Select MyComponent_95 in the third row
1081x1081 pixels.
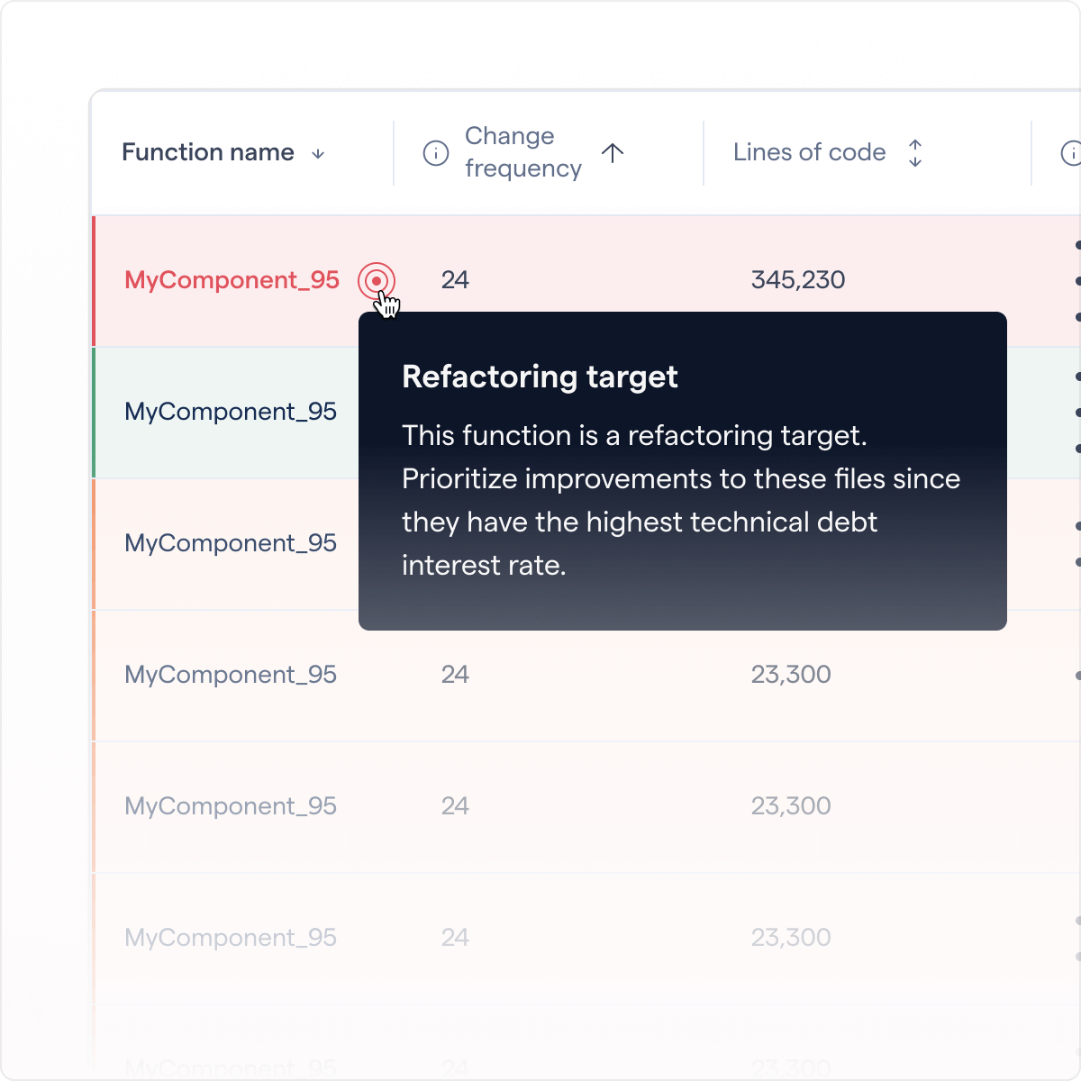[x=231, y=543]
